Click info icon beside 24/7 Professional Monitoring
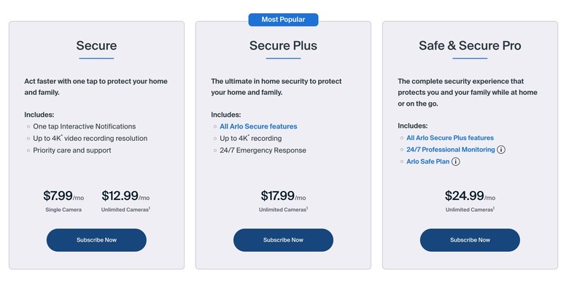The width and height of the screenshot is (569, 281). (501, 150)
